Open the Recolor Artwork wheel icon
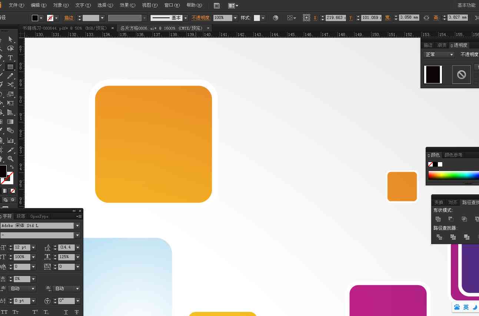 276,18
